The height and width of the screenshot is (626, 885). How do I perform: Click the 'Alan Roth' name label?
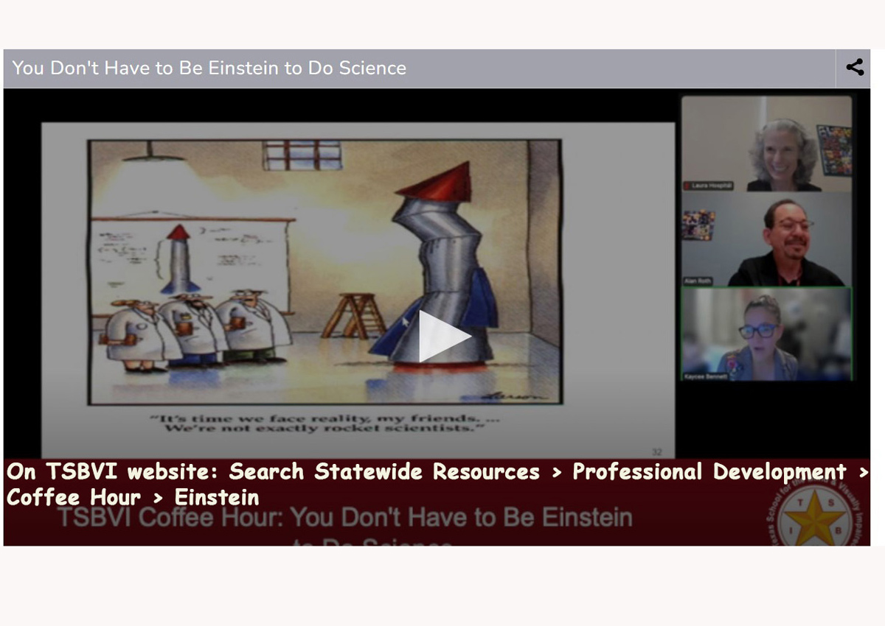pyautogui.click(x=698, y=280)
